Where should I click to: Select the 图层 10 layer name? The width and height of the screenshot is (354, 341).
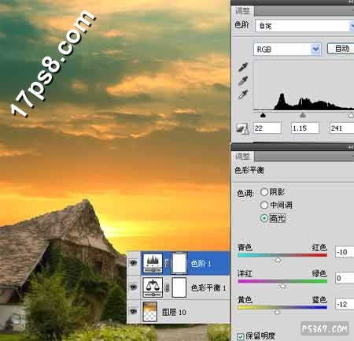tap(174, 312)
